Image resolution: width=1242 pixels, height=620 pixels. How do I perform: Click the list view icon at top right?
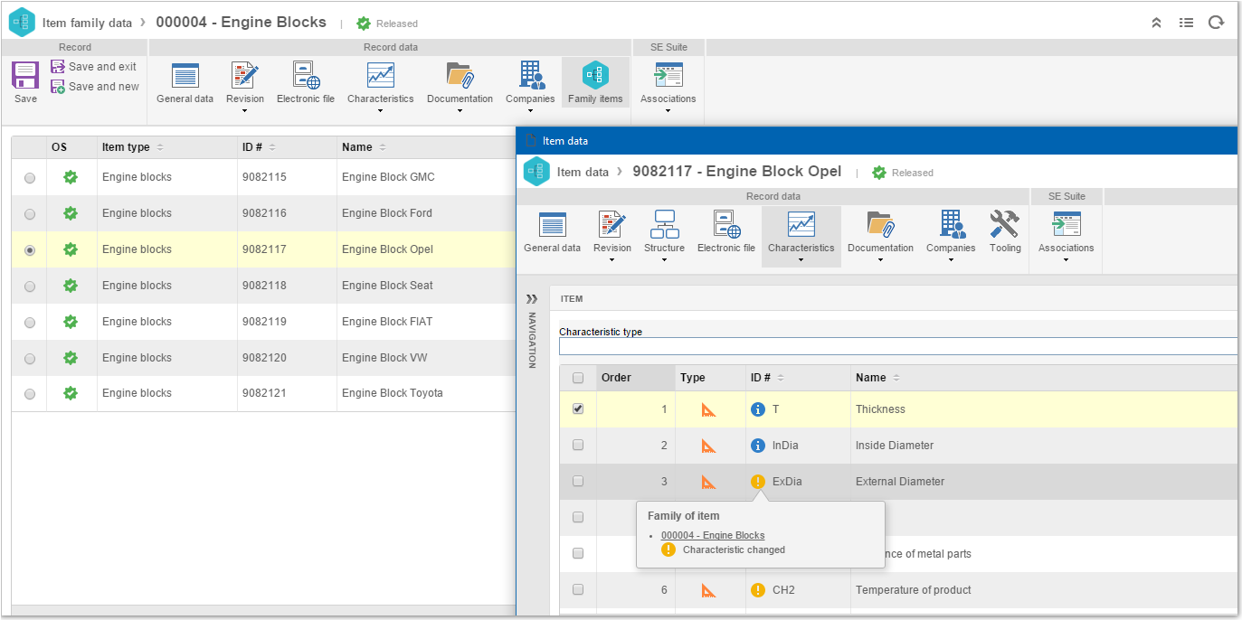[x=1186, y=23]
